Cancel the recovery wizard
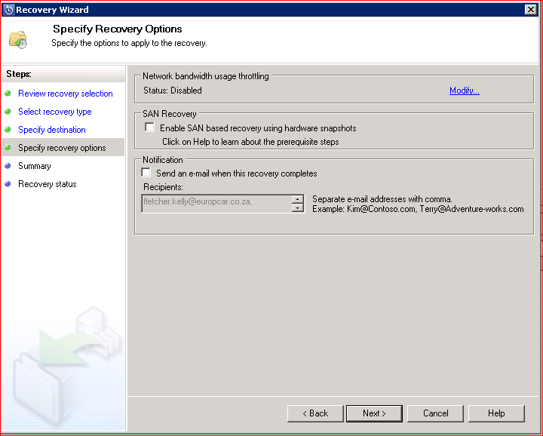This screenshot has height=436, width=543. tap(435, 413)
